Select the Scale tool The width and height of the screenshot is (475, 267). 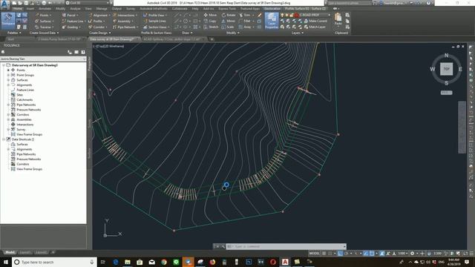pos(228,27)
